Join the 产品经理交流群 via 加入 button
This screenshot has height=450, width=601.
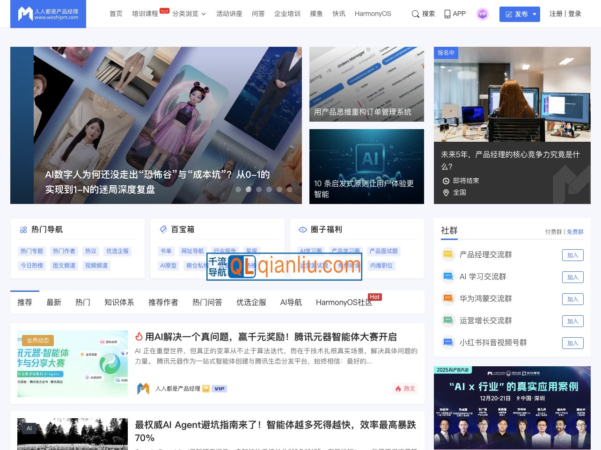[572, 255]
